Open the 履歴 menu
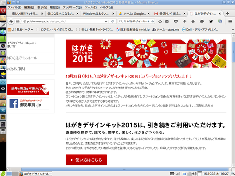 tap(55, 7)
